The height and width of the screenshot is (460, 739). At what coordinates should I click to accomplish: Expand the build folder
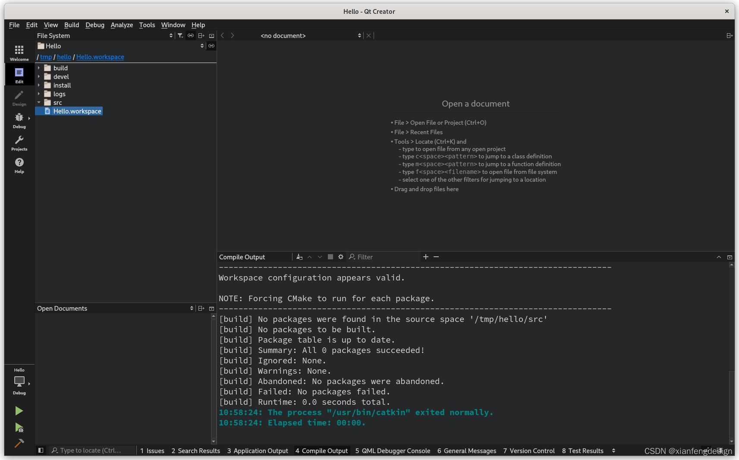39,68
